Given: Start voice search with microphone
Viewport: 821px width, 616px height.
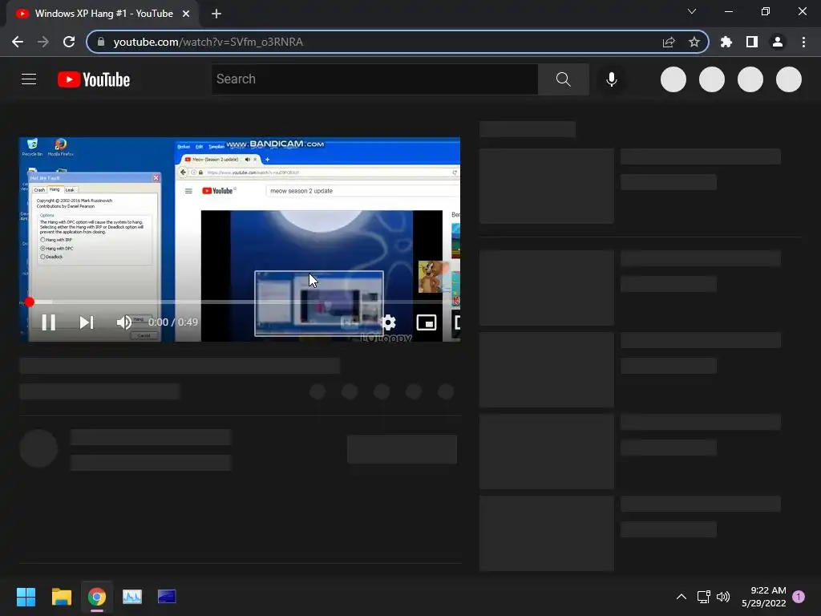Looking at the screenshot, I should pos(611,79).
